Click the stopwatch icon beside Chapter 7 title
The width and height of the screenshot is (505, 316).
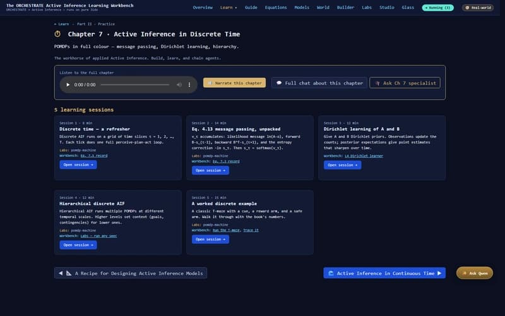(x=58, y=33)
